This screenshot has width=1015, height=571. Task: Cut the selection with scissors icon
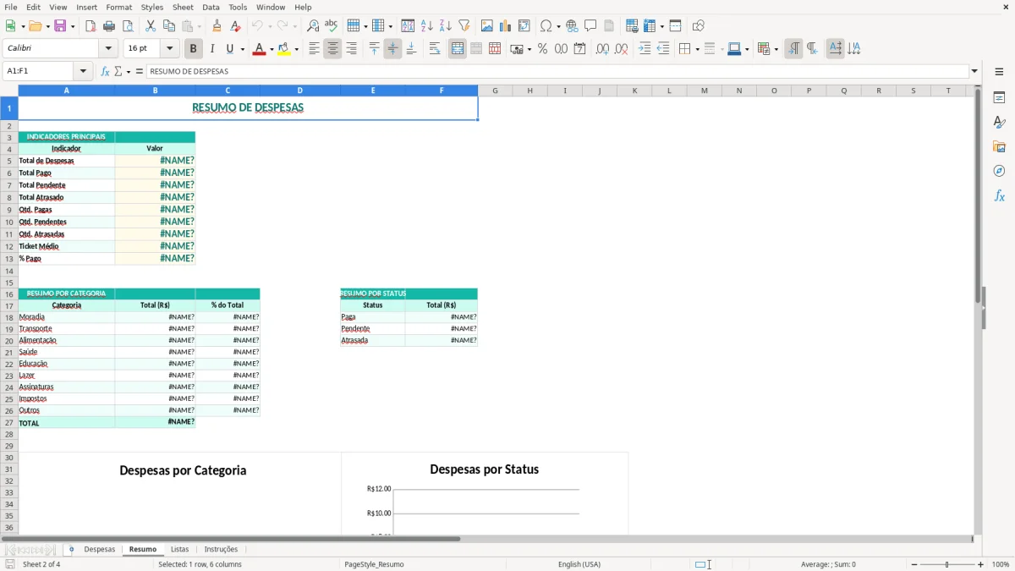151,26
